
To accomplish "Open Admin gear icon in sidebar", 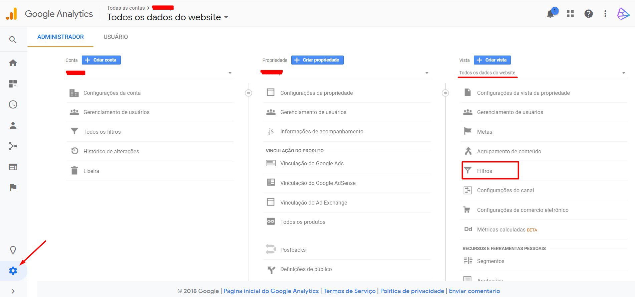I will point(13,271).
